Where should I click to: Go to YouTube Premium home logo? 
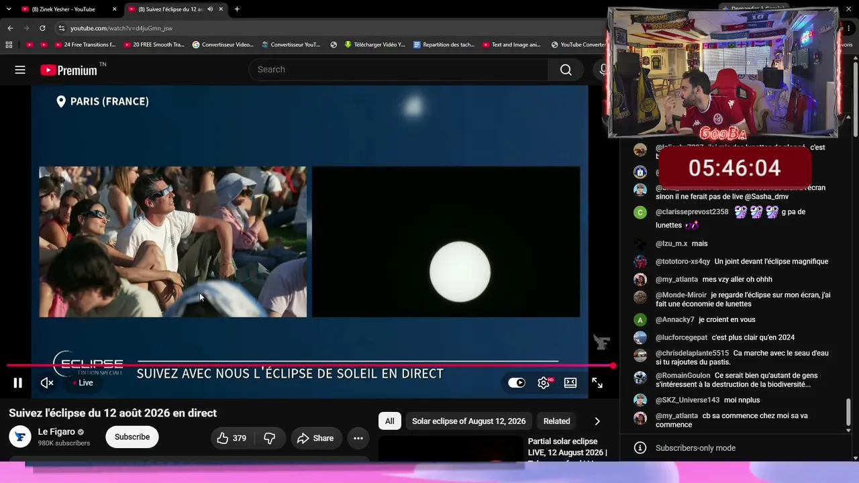(70, 70)
